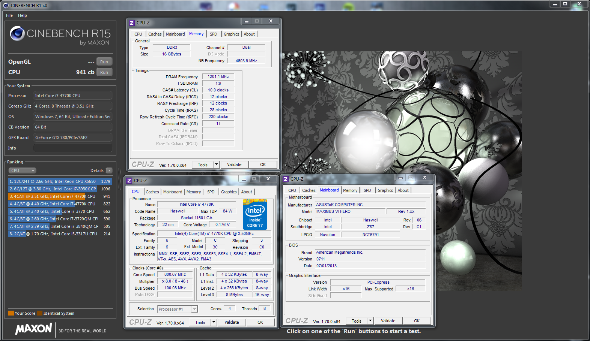The width and height of the screenshot is (590, 341).
Task: Run the OpenGL benchmark test
Action: 104,62
